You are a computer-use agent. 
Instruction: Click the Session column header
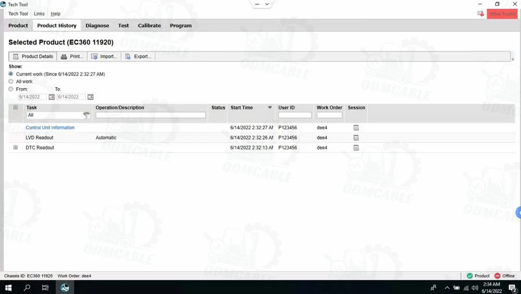[x=356, y=107]
